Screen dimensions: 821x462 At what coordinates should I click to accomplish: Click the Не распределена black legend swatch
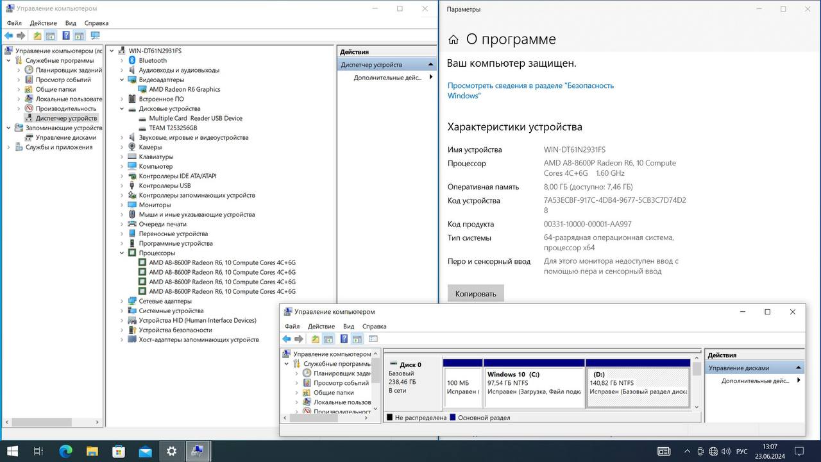(389, 418)
